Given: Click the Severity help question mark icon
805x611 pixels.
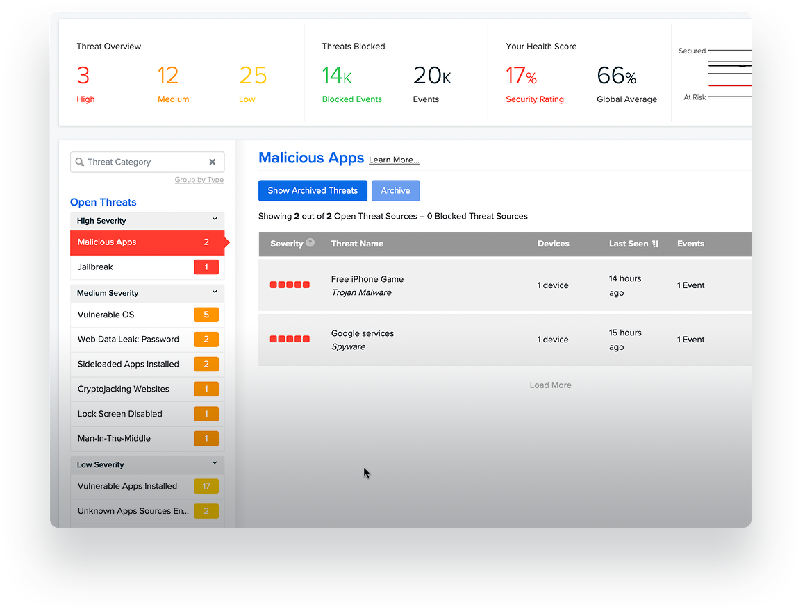Looking at the screenshot, I should pyautogui.click(x=310, y=243).
